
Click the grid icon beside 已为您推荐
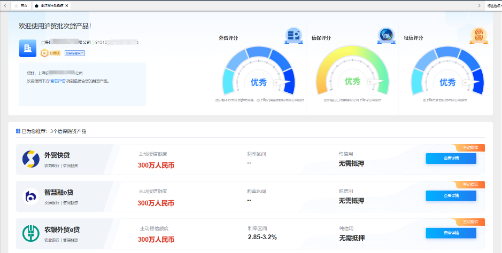coord(18,131)
